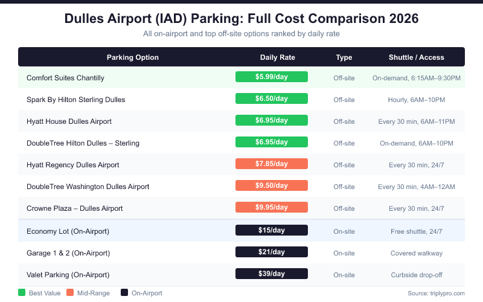Click the green Best Value legend swatch
Image resolution: width=483 pixels, height=302 pixels.
22,293
